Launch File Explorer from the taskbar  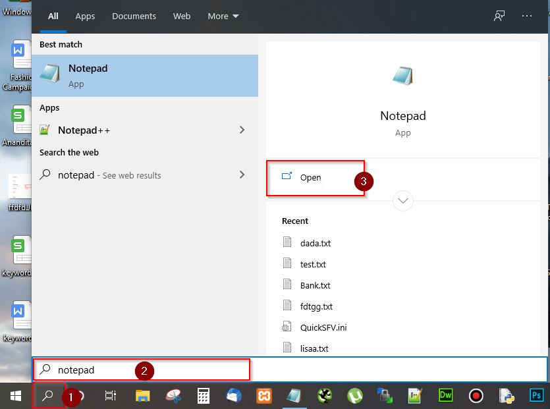pyautogui.click(x=142, y=396)
